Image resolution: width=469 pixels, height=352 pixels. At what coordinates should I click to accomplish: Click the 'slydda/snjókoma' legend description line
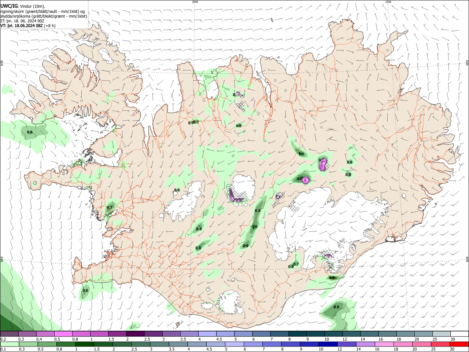(x=44, y=16)
